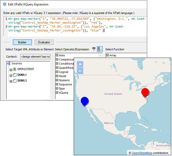
Task: Click the Context field
Action: coord(35,57)
